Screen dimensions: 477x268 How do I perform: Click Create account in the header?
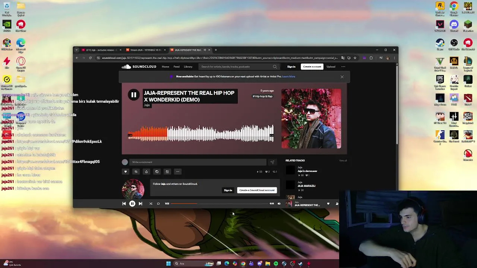click(x=312, y=67)
